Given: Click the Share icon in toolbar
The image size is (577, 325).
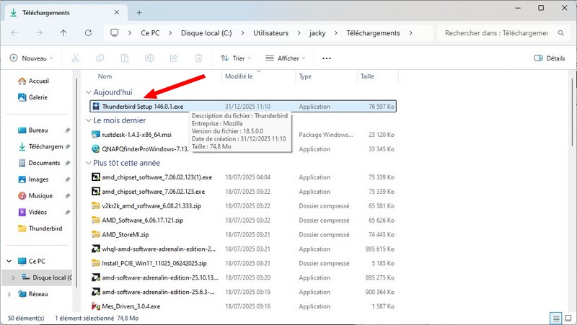Looking at the screenshot, I should [175, 58].
